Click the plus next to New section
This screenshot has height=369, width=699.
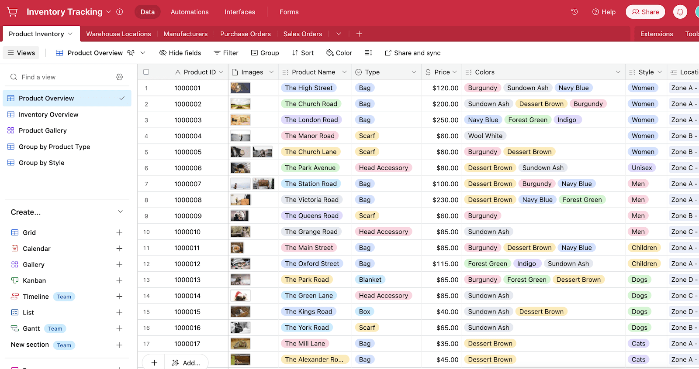click(119, 345)
